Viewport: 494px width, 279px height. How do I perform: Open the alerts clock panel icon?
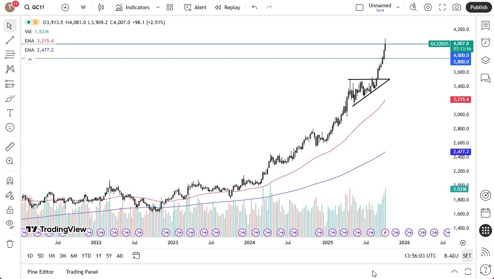(485, 42)
